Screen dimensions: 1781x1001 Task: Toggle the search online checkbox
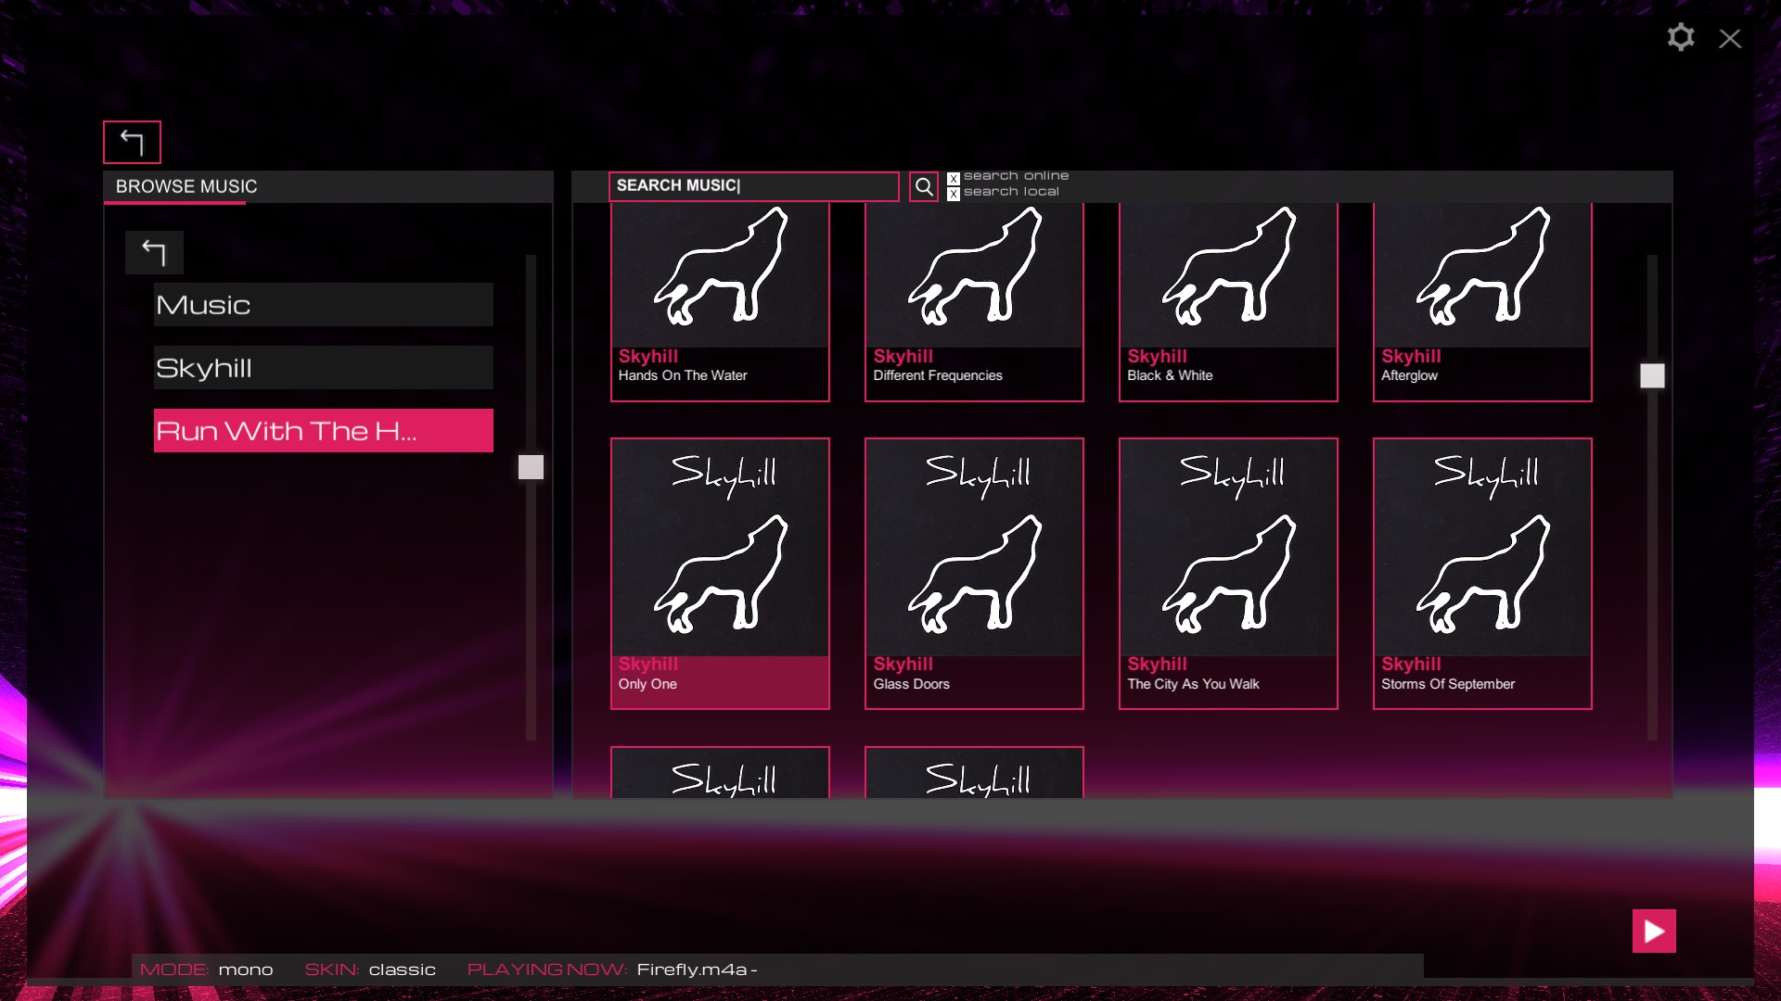[954, 178]
